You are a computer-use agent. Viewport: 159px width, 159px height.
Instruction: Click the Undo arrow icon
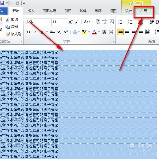[x=8, y=3]
